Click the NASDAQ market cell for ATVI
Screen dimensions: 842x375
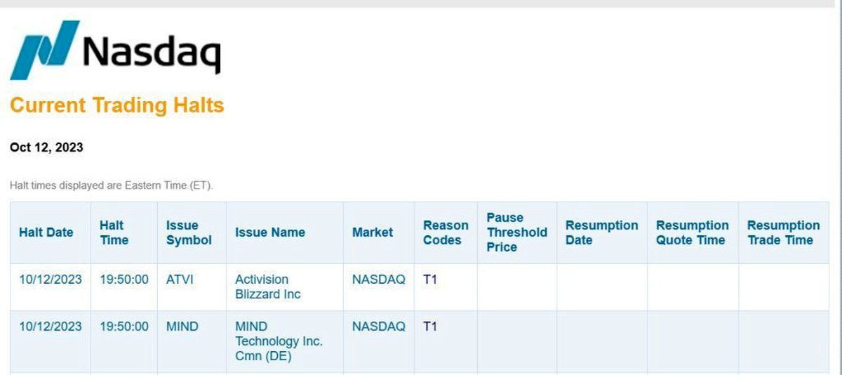click(x=378, y=279)
